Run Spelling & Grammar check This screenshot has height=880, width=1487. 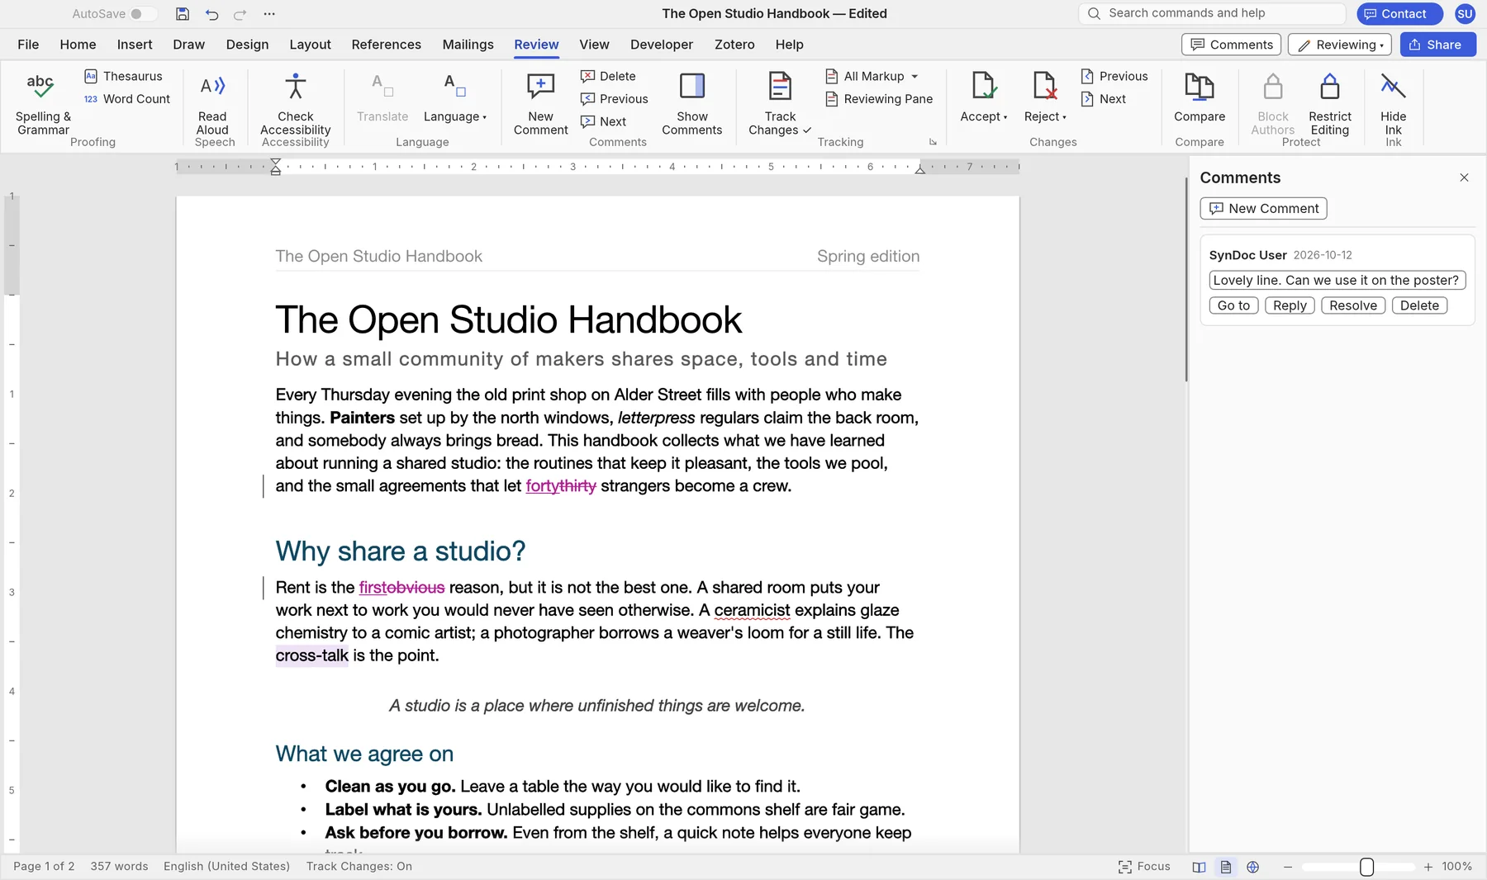[43, 104]
